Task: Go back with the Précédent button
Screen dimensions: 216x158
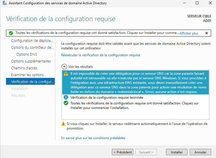Action: (122, 152)
